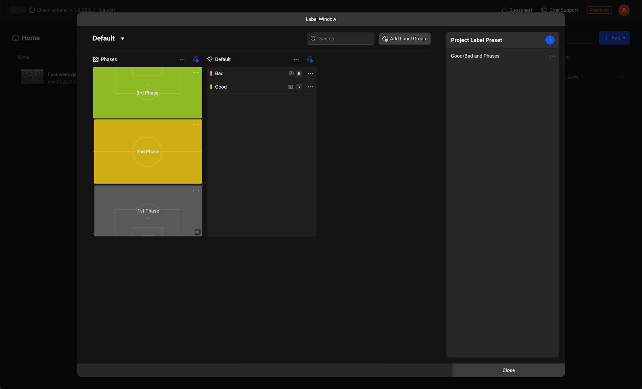This screenshot has height=389, width=642.
Task: Click the striped Phases group icon
Action: [96, 59]
